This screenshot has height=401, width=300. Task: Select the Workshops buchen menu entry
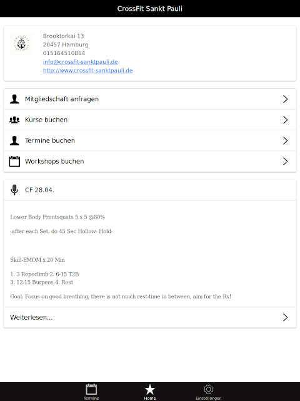pyautogui.click(x=150, y=161)
